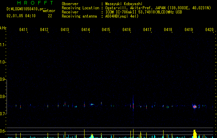Click the 0420 time marker
This screenshot has width=217, height=138.
click(x=209, y=30)
